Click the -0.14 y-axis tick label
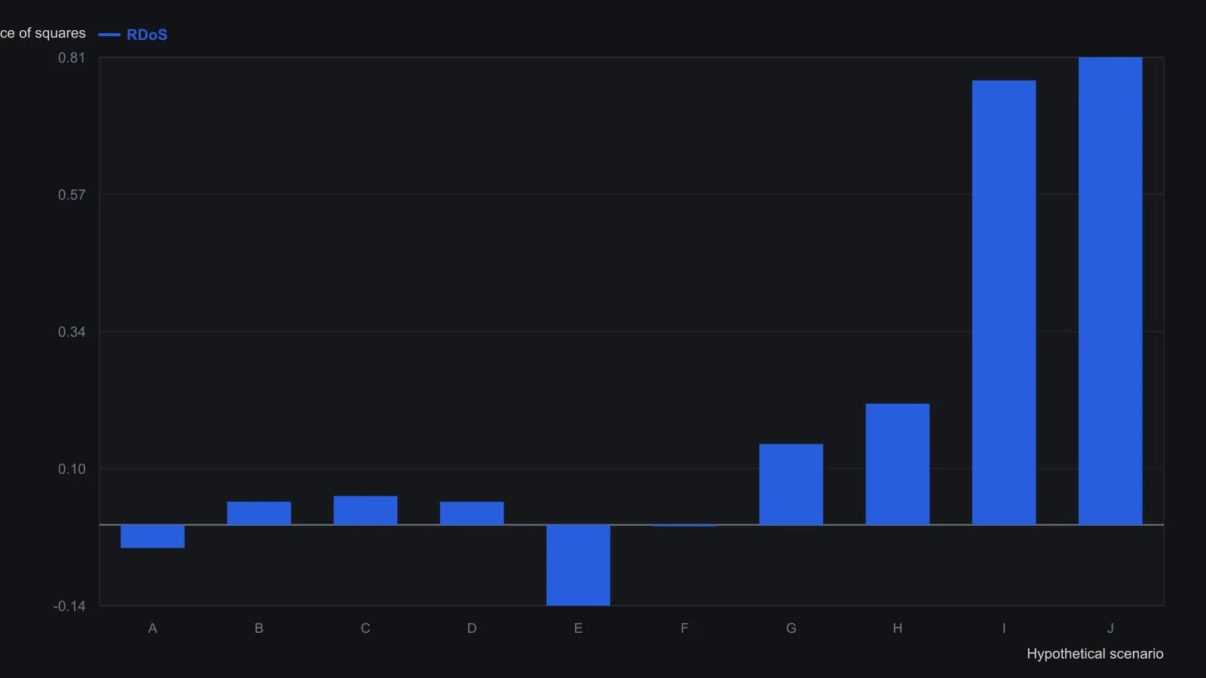Viewport: 1206px width, 678px height. coord(69,606)
